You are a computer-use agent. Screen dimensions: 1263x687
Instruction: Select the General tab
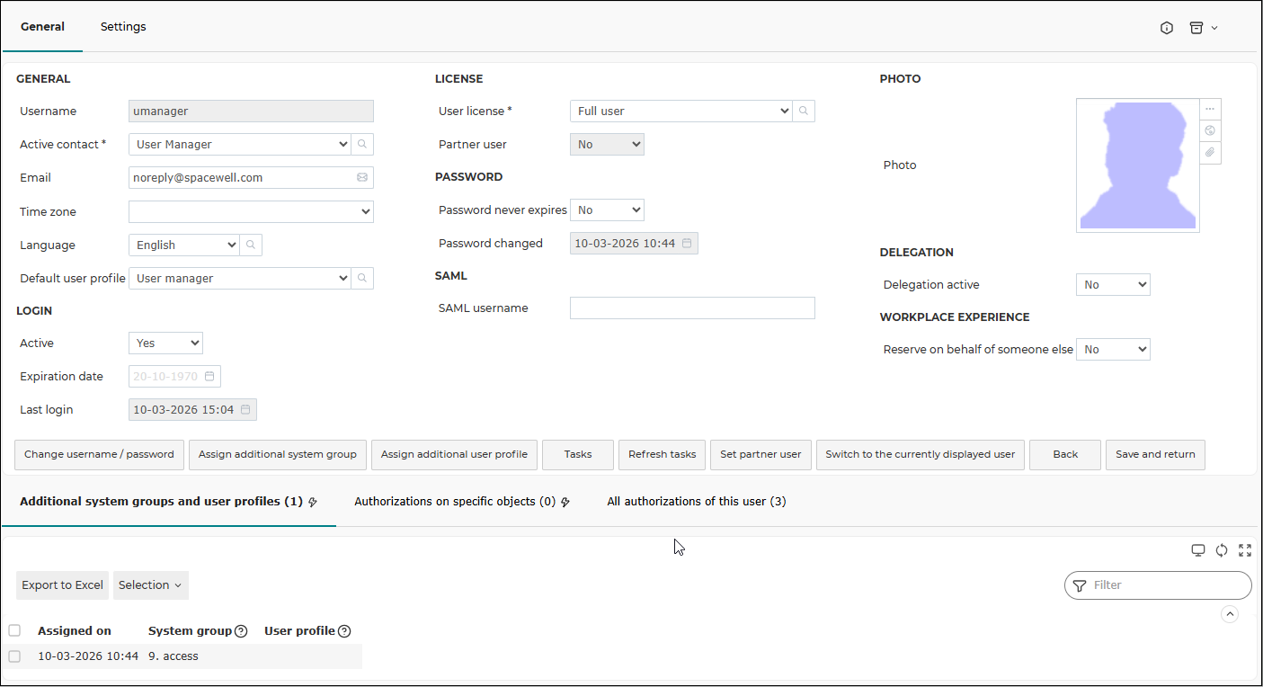coord(42,27)
